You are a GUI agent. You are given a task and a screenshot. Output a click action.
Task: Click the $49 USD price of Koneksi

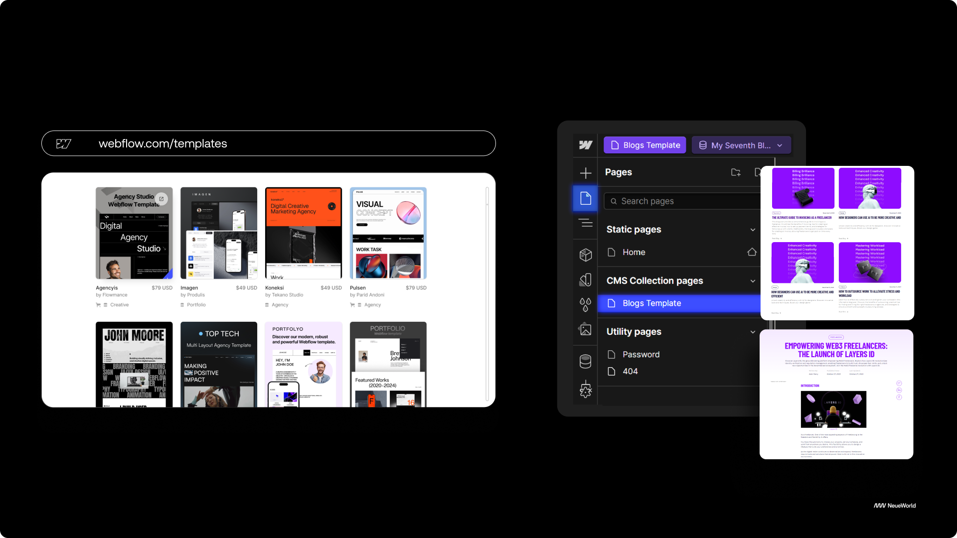(x=331, y=288)
